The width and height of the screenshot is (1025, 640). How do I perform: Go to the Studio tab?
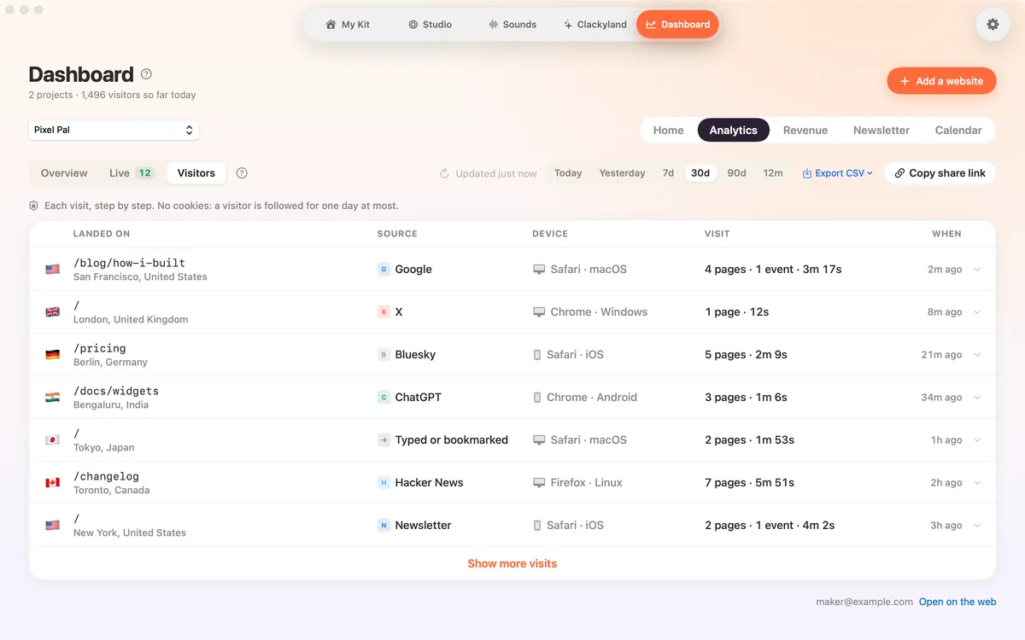point(430,25)
